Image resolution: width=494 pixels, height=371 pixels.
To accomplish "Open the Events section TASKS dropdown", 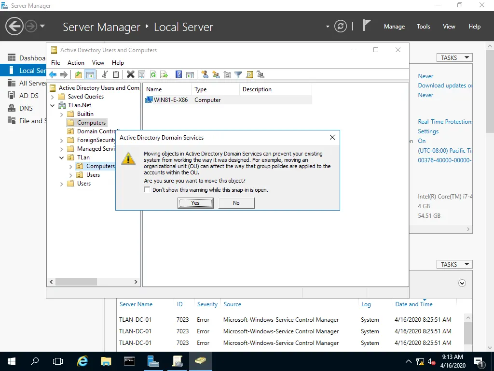I will pos(454,264).
